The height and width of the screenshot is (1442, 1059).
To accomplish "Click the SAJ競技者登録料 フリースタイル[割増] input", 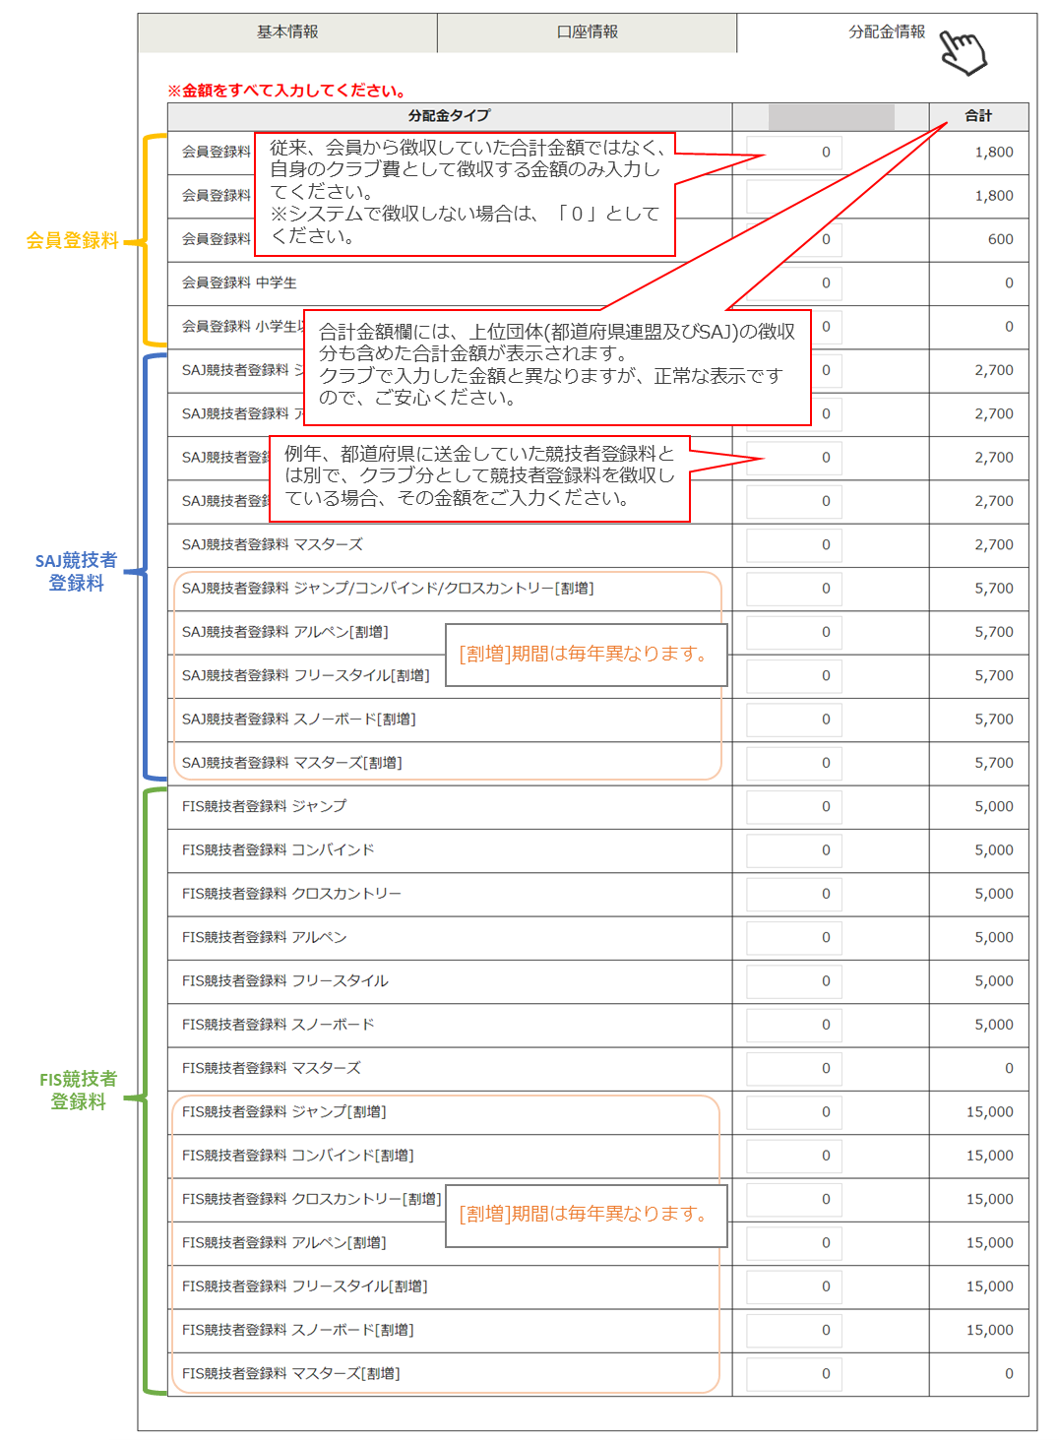I will [x=794, y=676].
